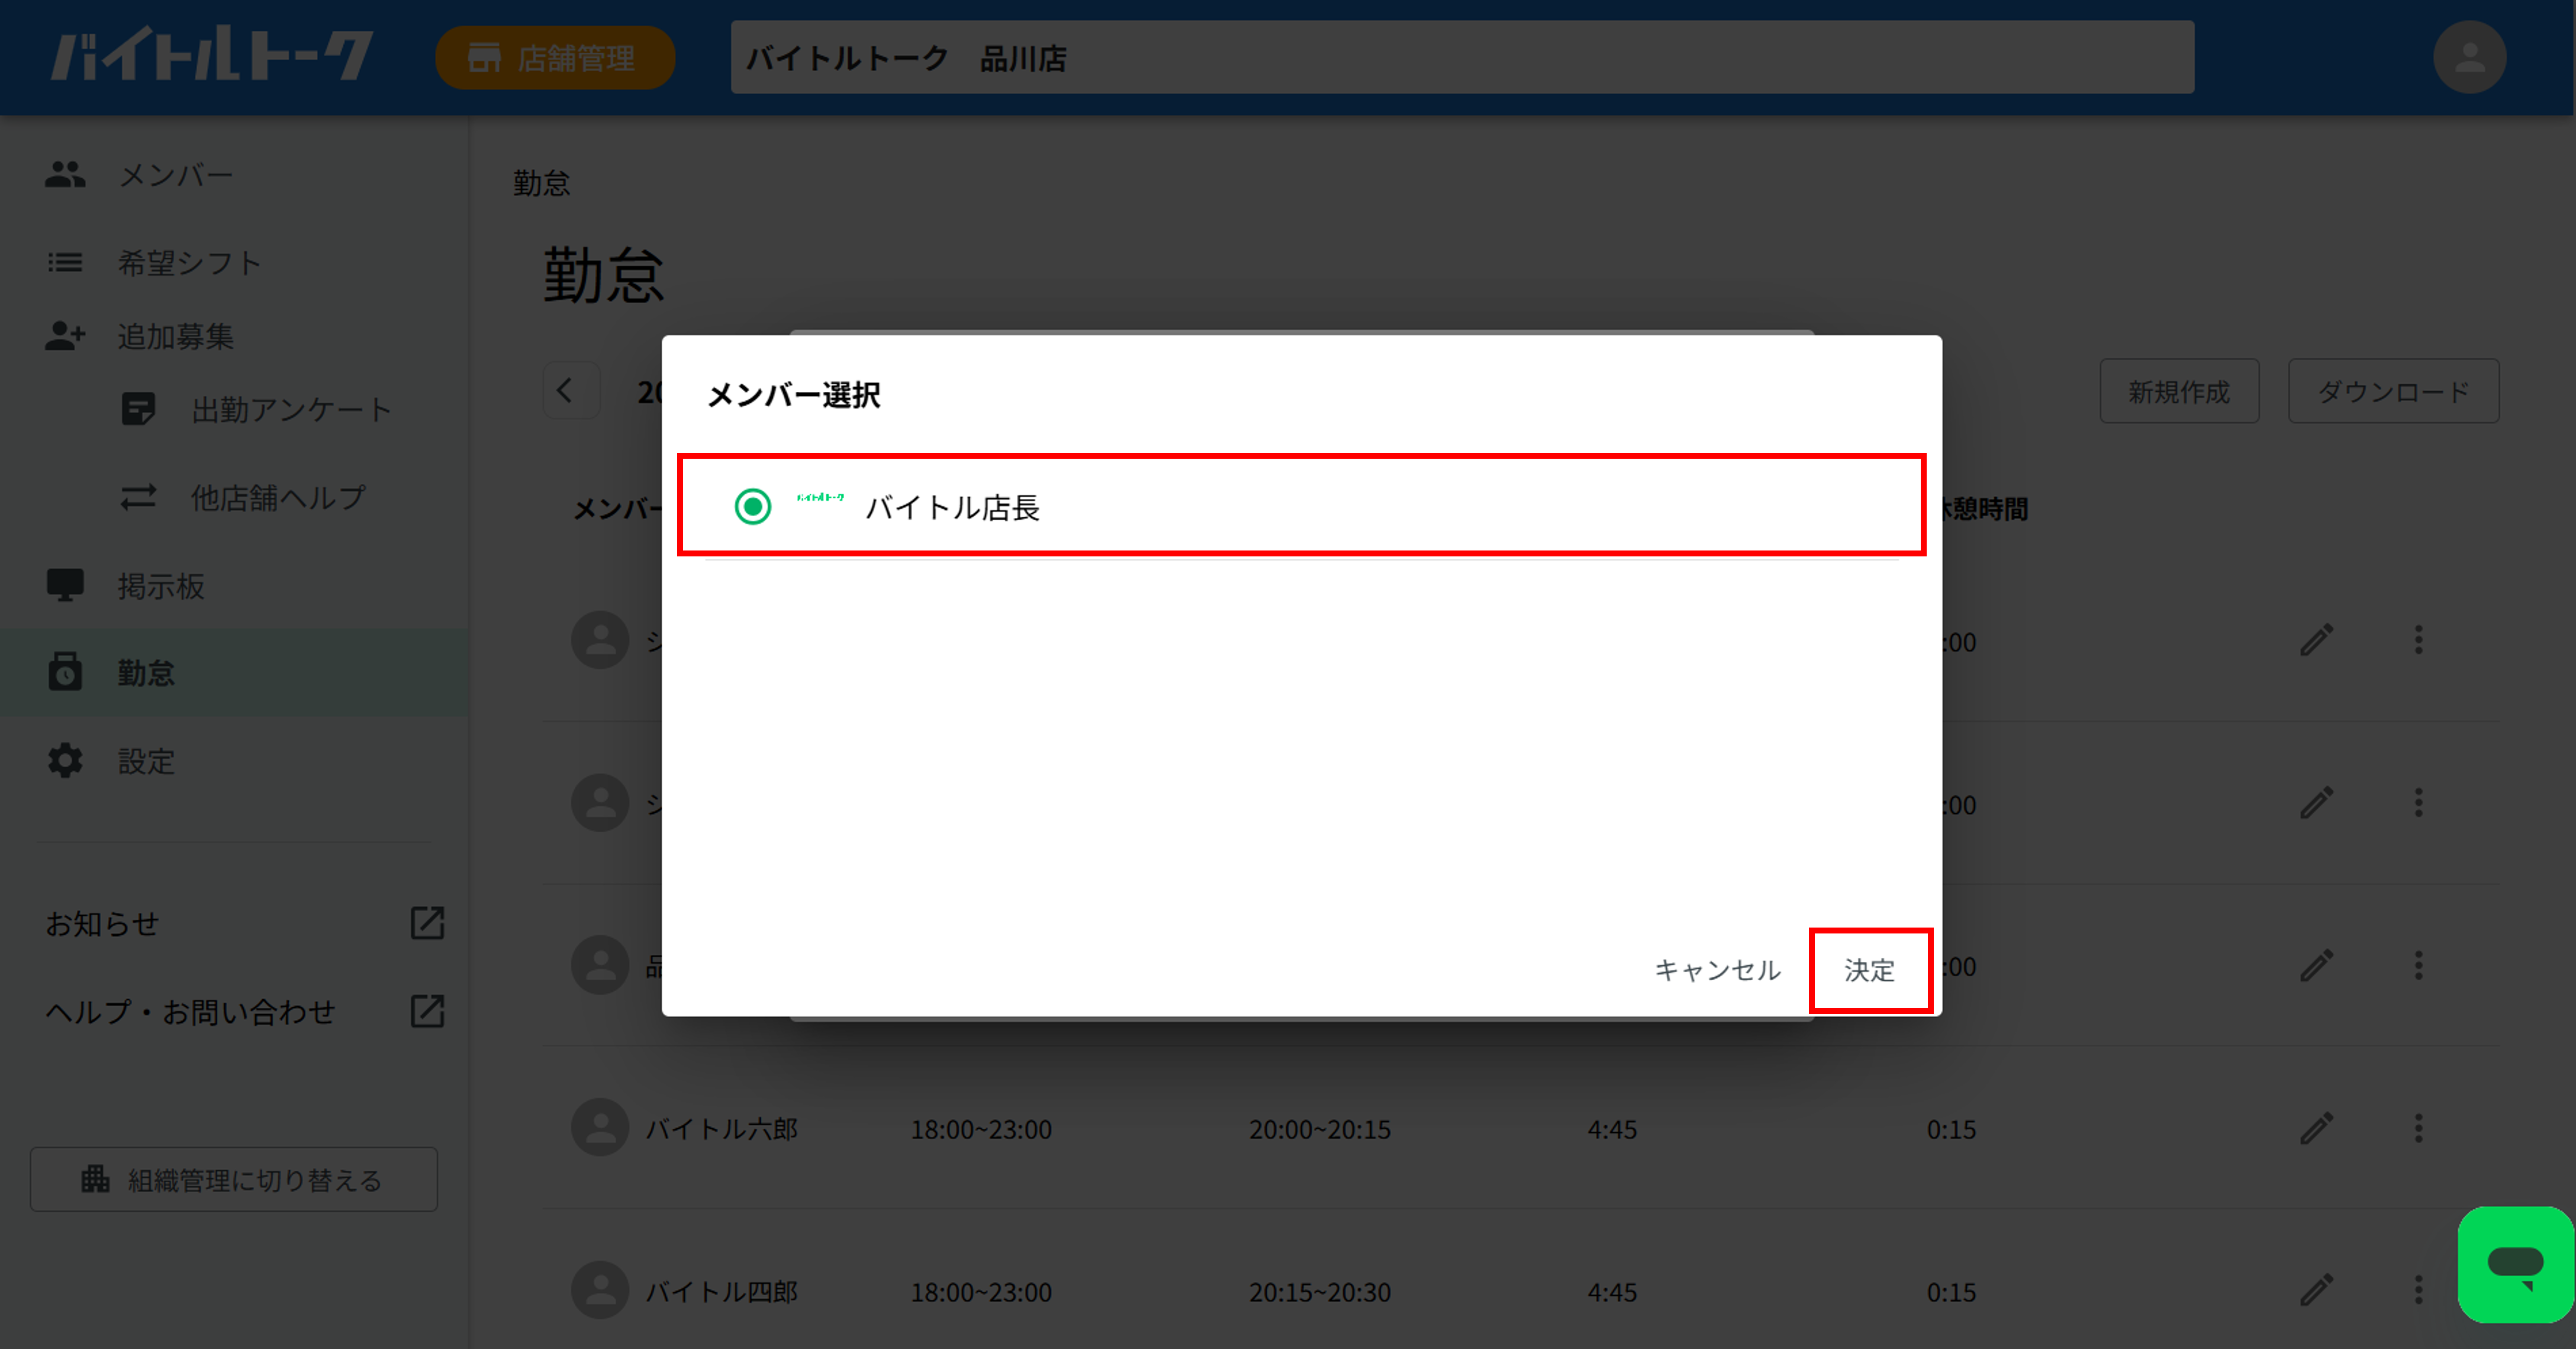Open 追加募集 in the sidebar
Image resolution: width=2576 pixels, height=1349 pixels.
coord(234,336)
